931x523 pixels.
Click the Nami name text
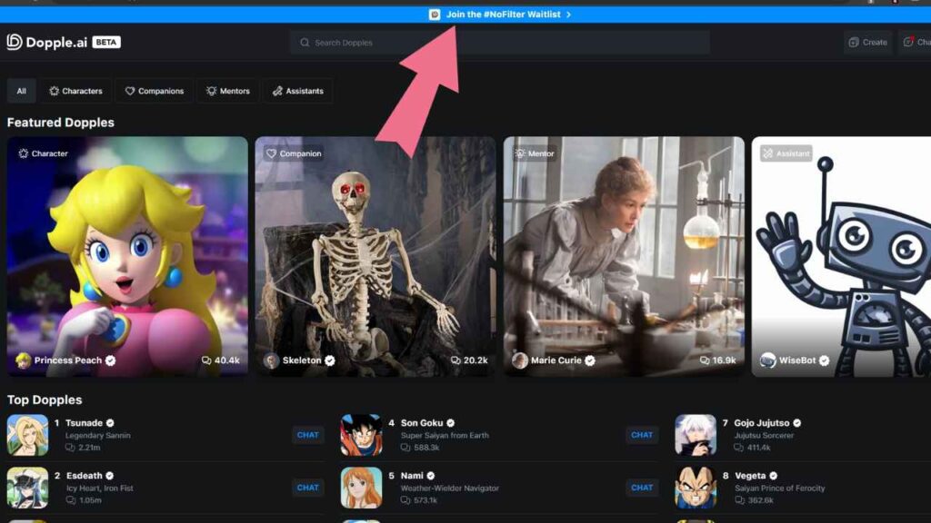(x=412, y=476)
